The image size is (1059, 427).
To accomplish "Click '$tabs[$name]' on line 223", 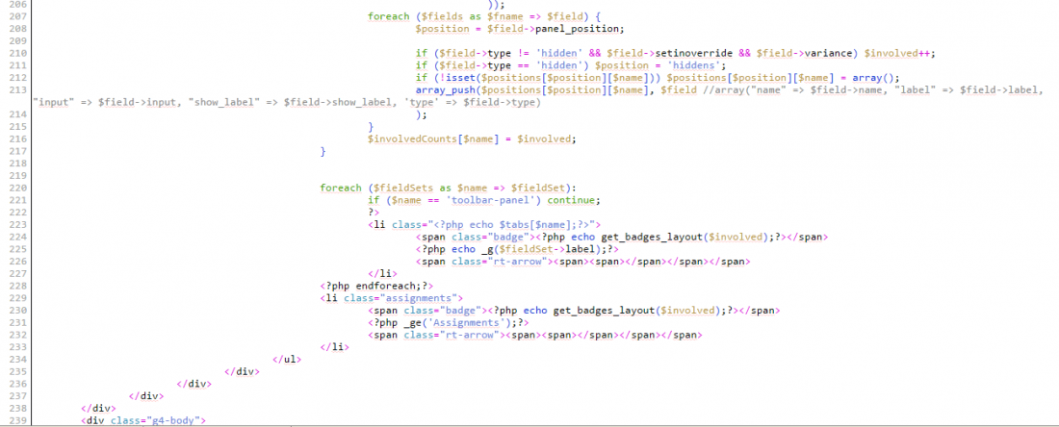I will pos(535,225).
